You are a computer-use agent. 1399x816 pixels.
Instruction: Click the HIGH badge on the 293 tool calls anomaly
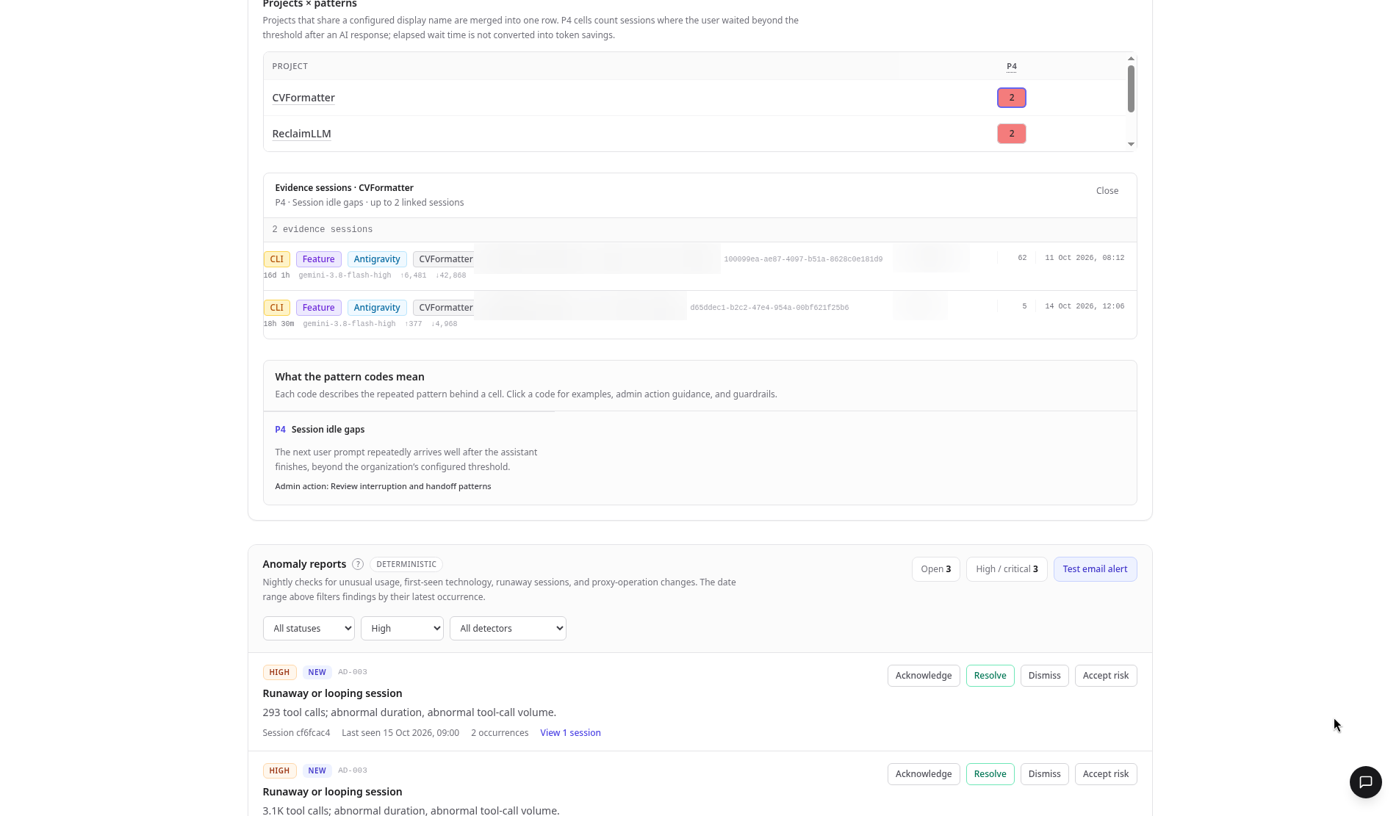click(x=279, y=672)
